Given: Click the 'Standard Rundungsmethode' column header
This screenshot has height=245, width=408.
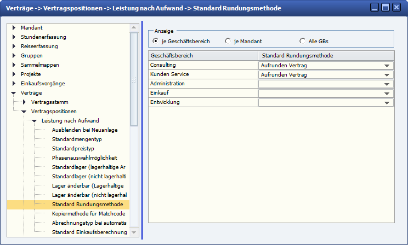Looking at the screenshot, I should (326, 56).
